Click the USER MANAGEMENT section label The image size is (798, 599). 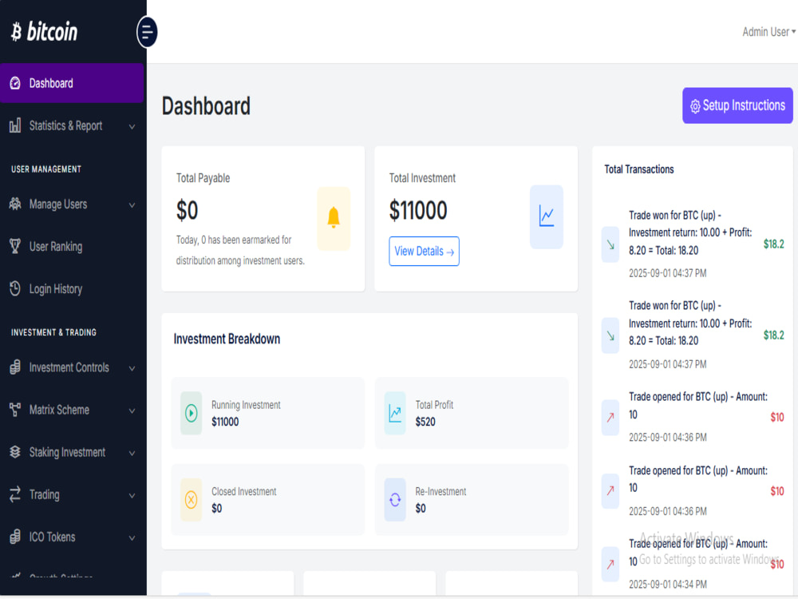45,169
